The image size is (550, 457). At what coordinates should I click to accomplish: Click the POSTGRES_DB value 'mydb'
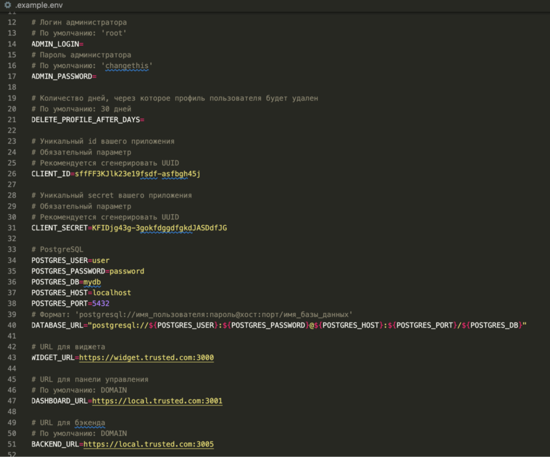92,282
